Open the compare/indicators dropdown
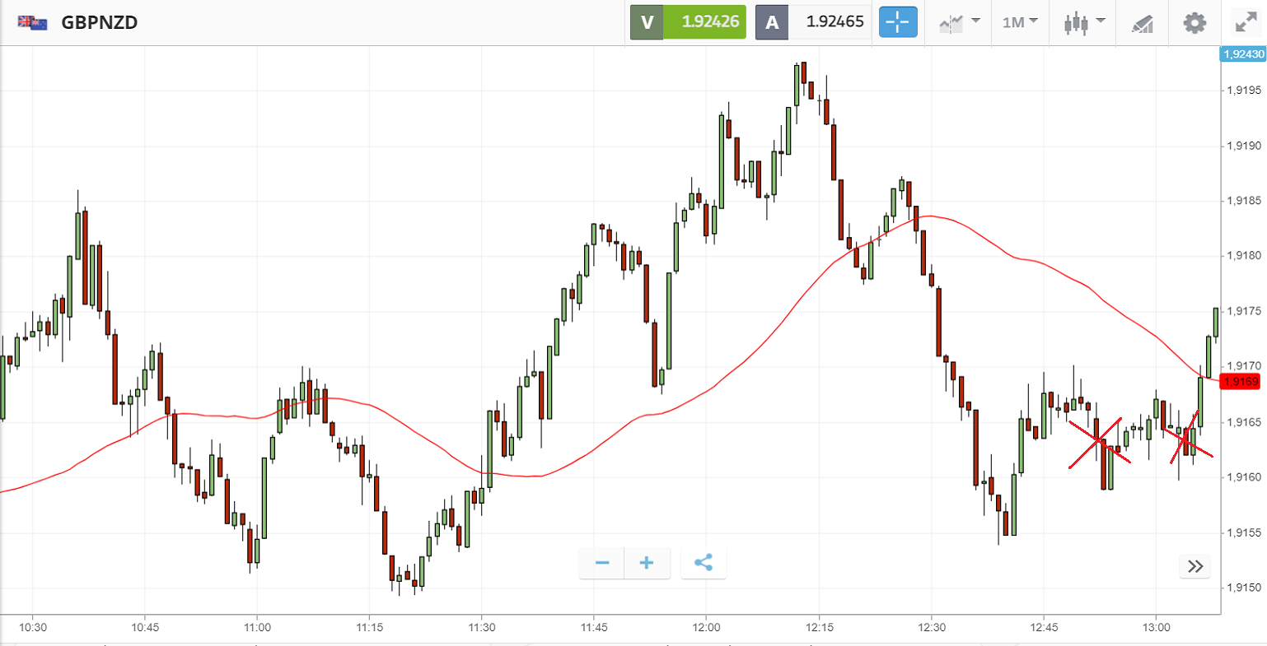Image resolution: width=1267 pixels, height=646 pixels. (959, 22)
